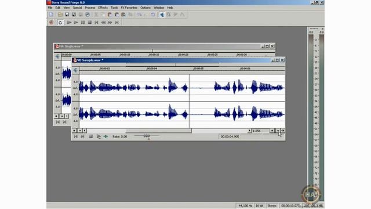Click the round globe-like toolbar icon

pos(88,15)
